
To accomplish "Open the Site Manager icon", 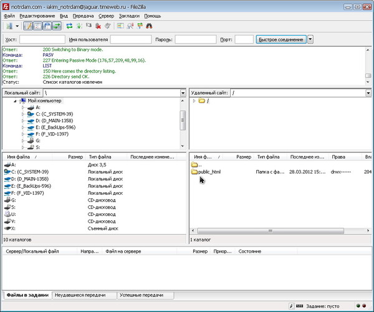I will [9, 26].
